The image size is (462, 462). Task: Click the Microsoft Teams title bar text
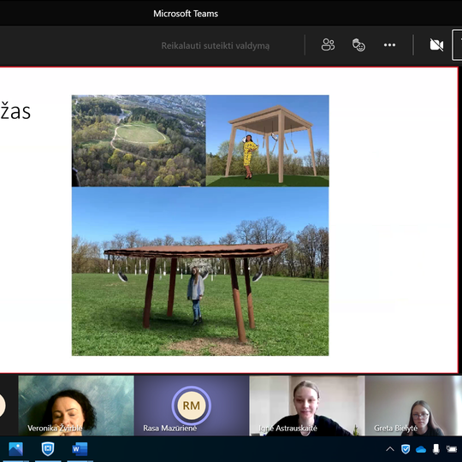coord(186,14)
